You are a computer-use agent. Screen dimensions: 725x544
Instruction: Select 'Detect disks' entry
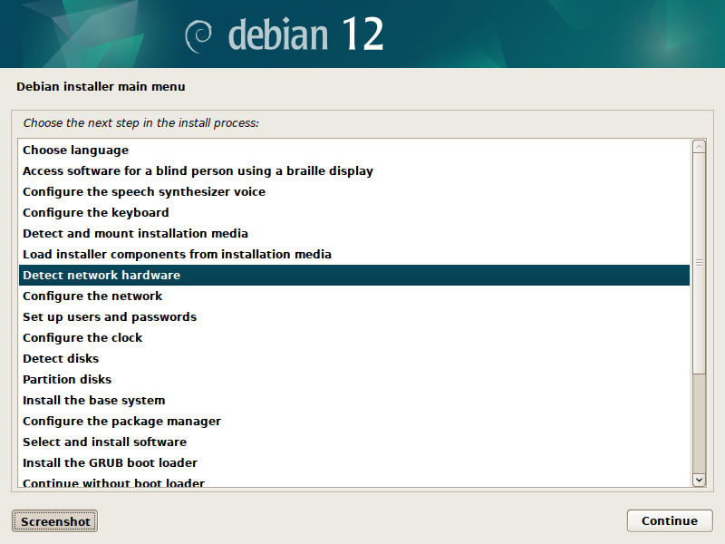pyautogui.click(x=354, y=358)
